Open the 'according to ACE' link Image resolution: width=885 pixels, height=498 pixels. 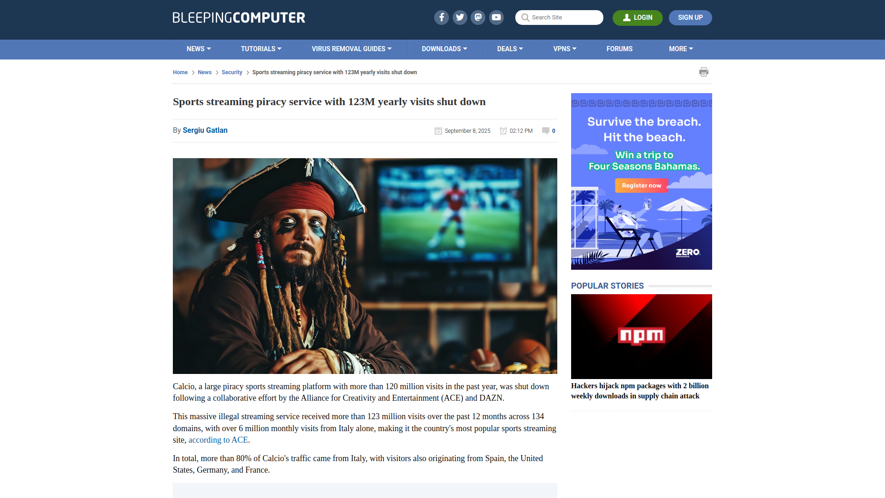click(x=218, y=440)
